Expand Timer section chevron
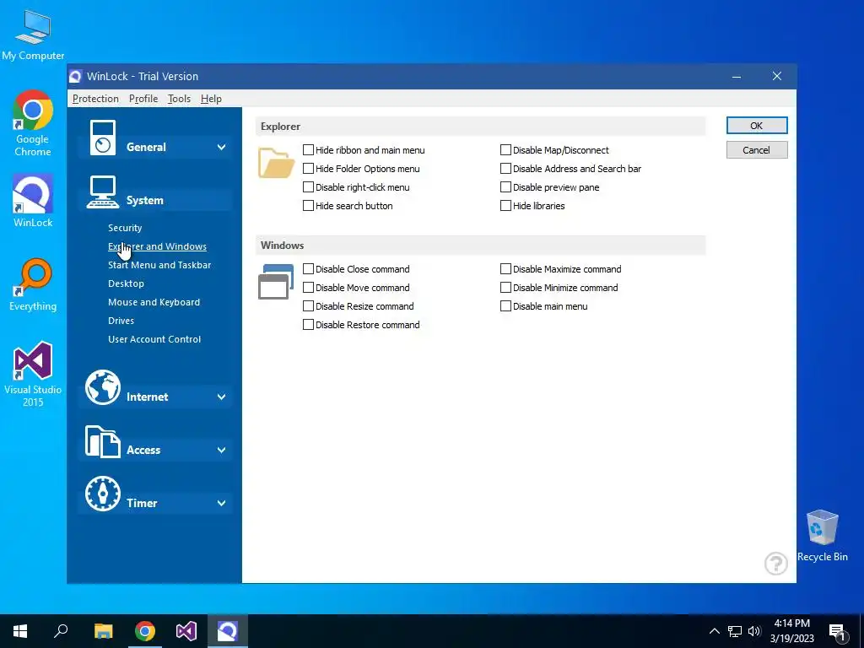Screen dimensions: 864x648 tap(222, 503)
